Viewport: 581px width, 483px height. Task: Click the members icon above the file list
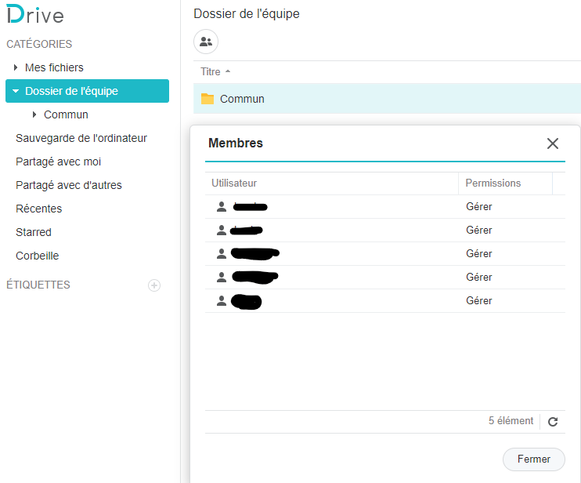[206, 42]
